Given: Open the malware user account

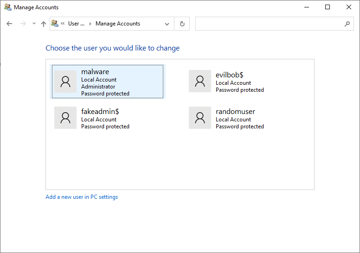Looking at the screenshot, I should (108, 82).
